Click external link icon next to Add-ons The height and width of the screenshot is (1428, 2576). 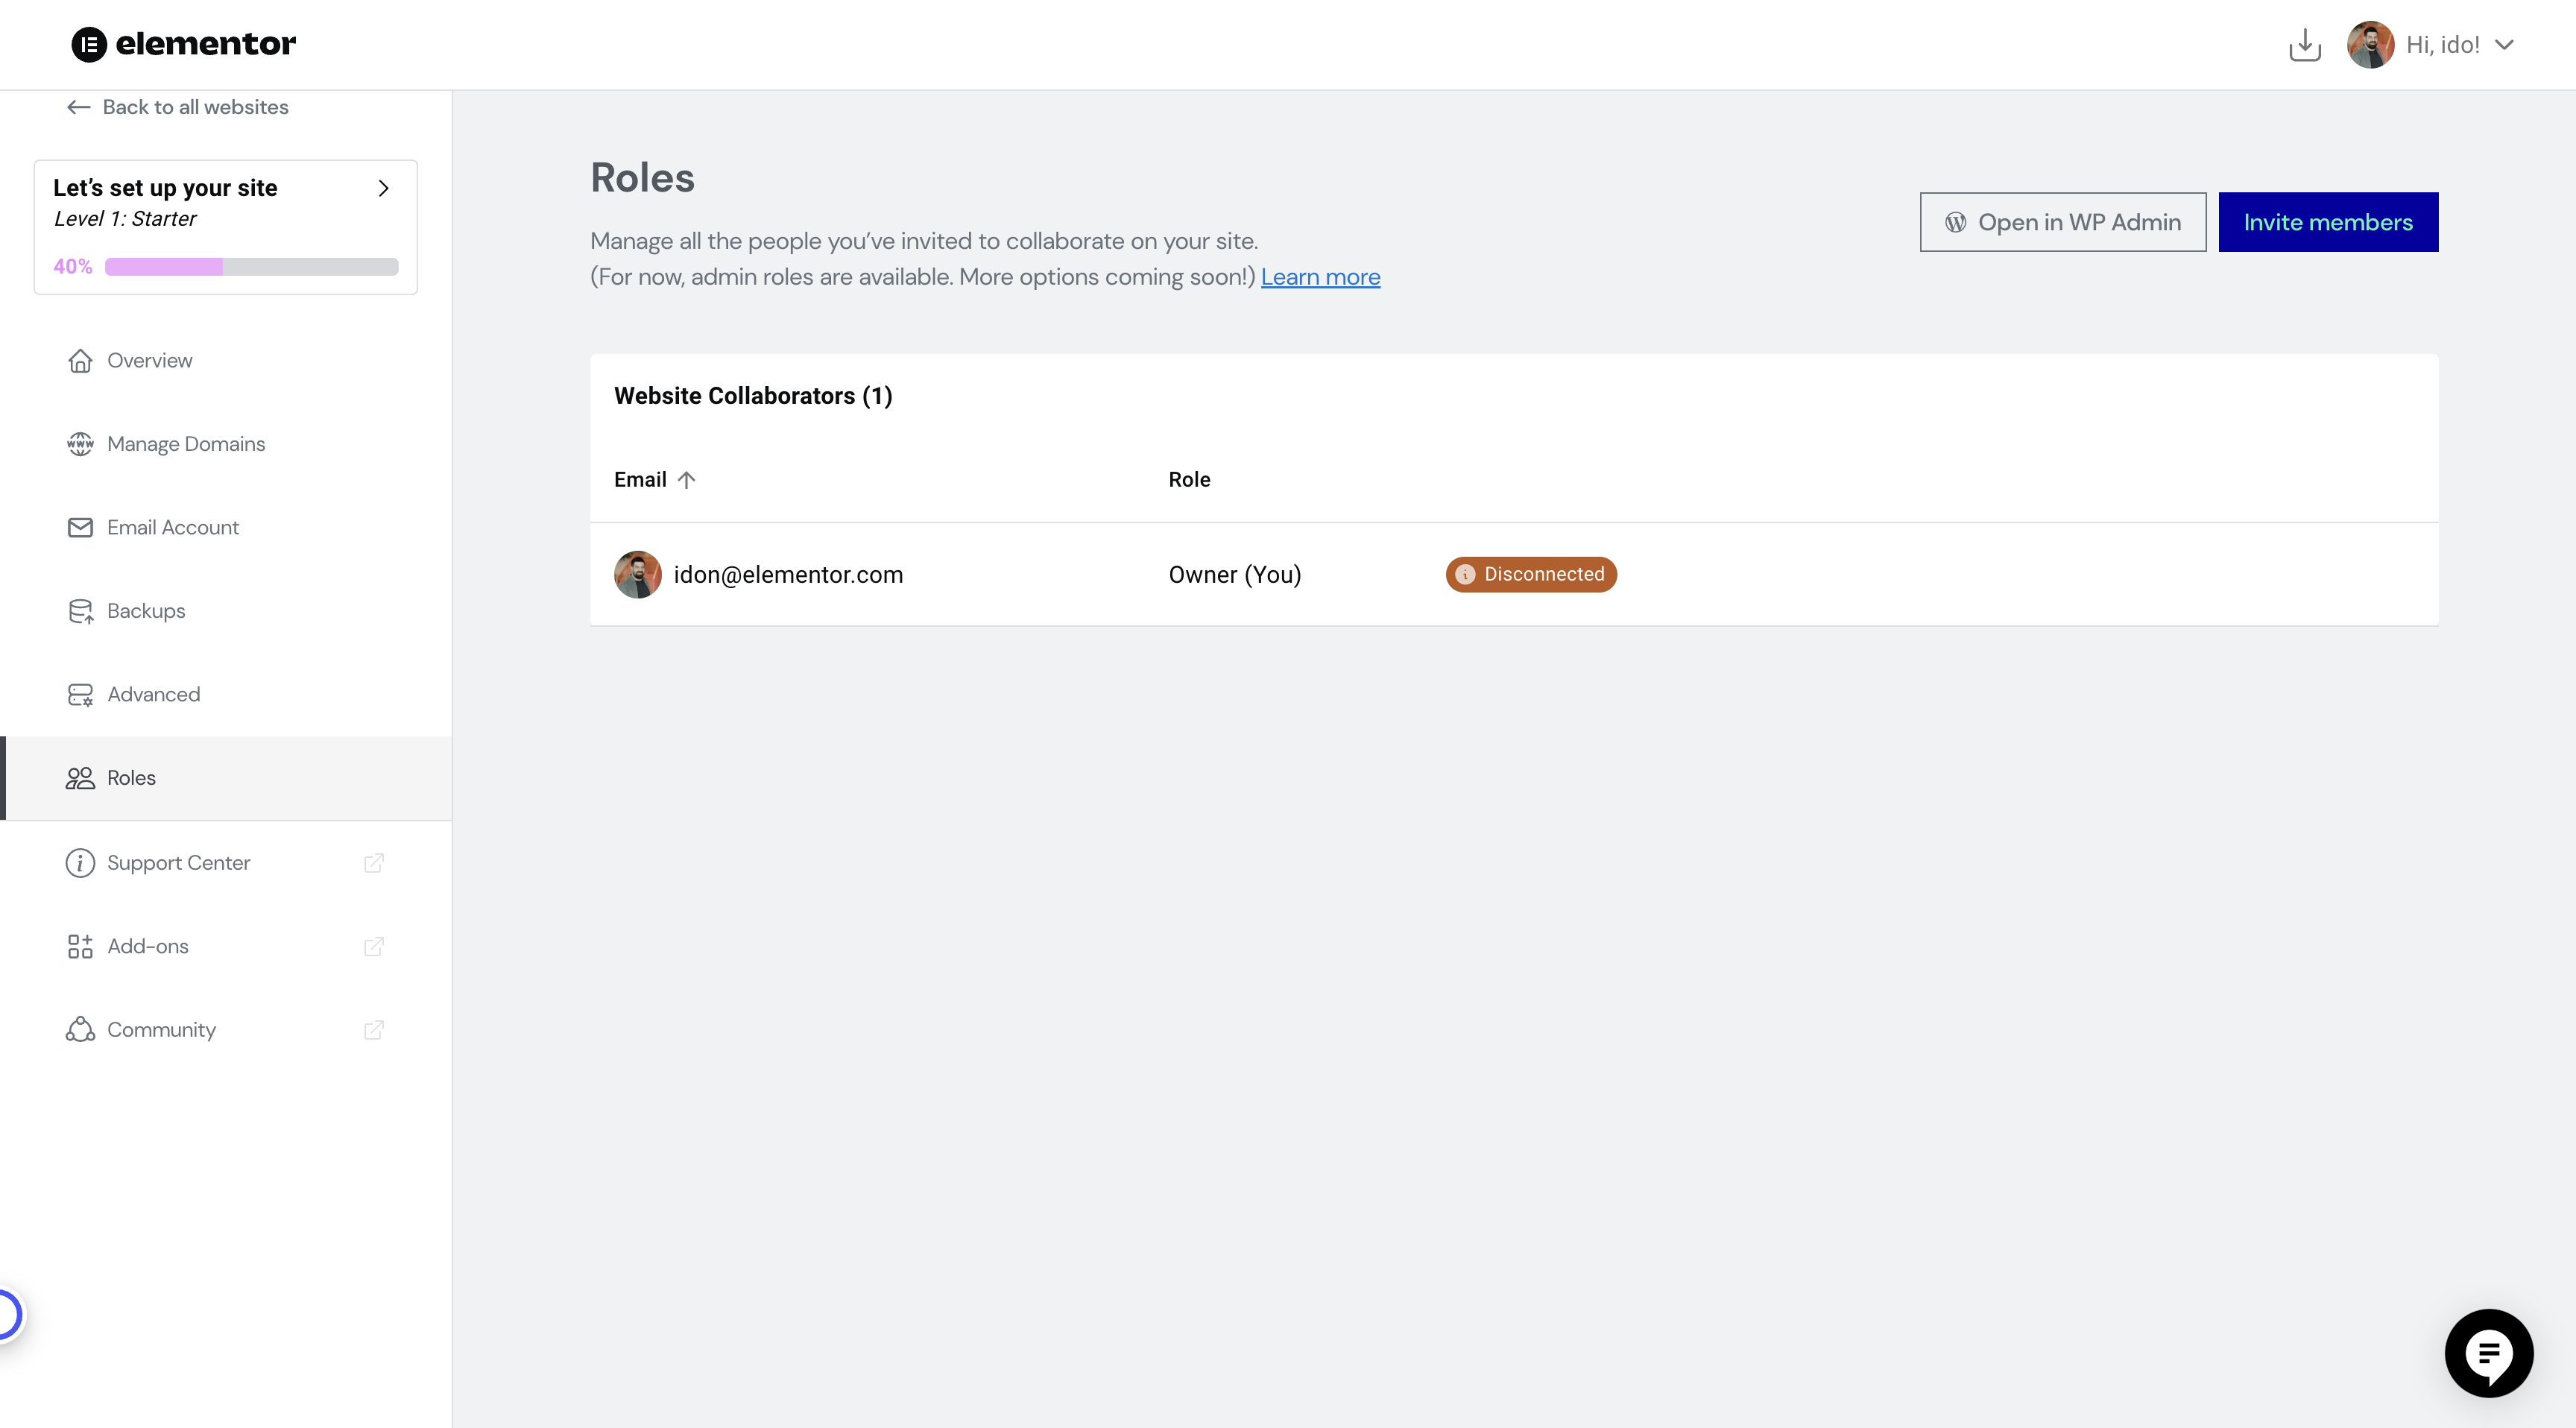point(374,946)
